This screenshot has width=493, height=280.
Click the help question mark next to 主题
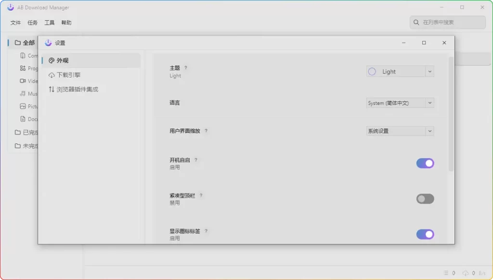coord(186,67)
